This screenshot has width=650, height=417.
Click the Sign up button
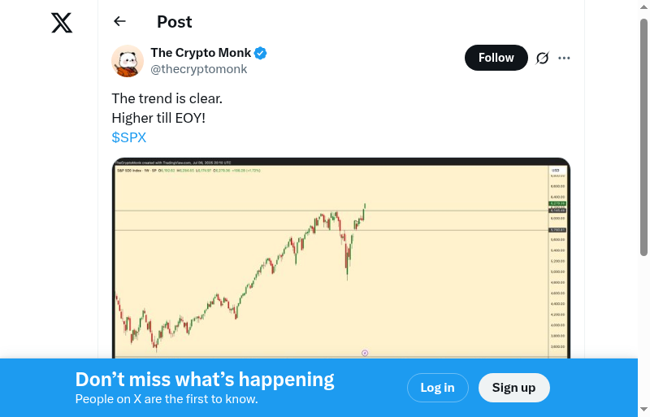pyautogui.click(x=513, y=388)
